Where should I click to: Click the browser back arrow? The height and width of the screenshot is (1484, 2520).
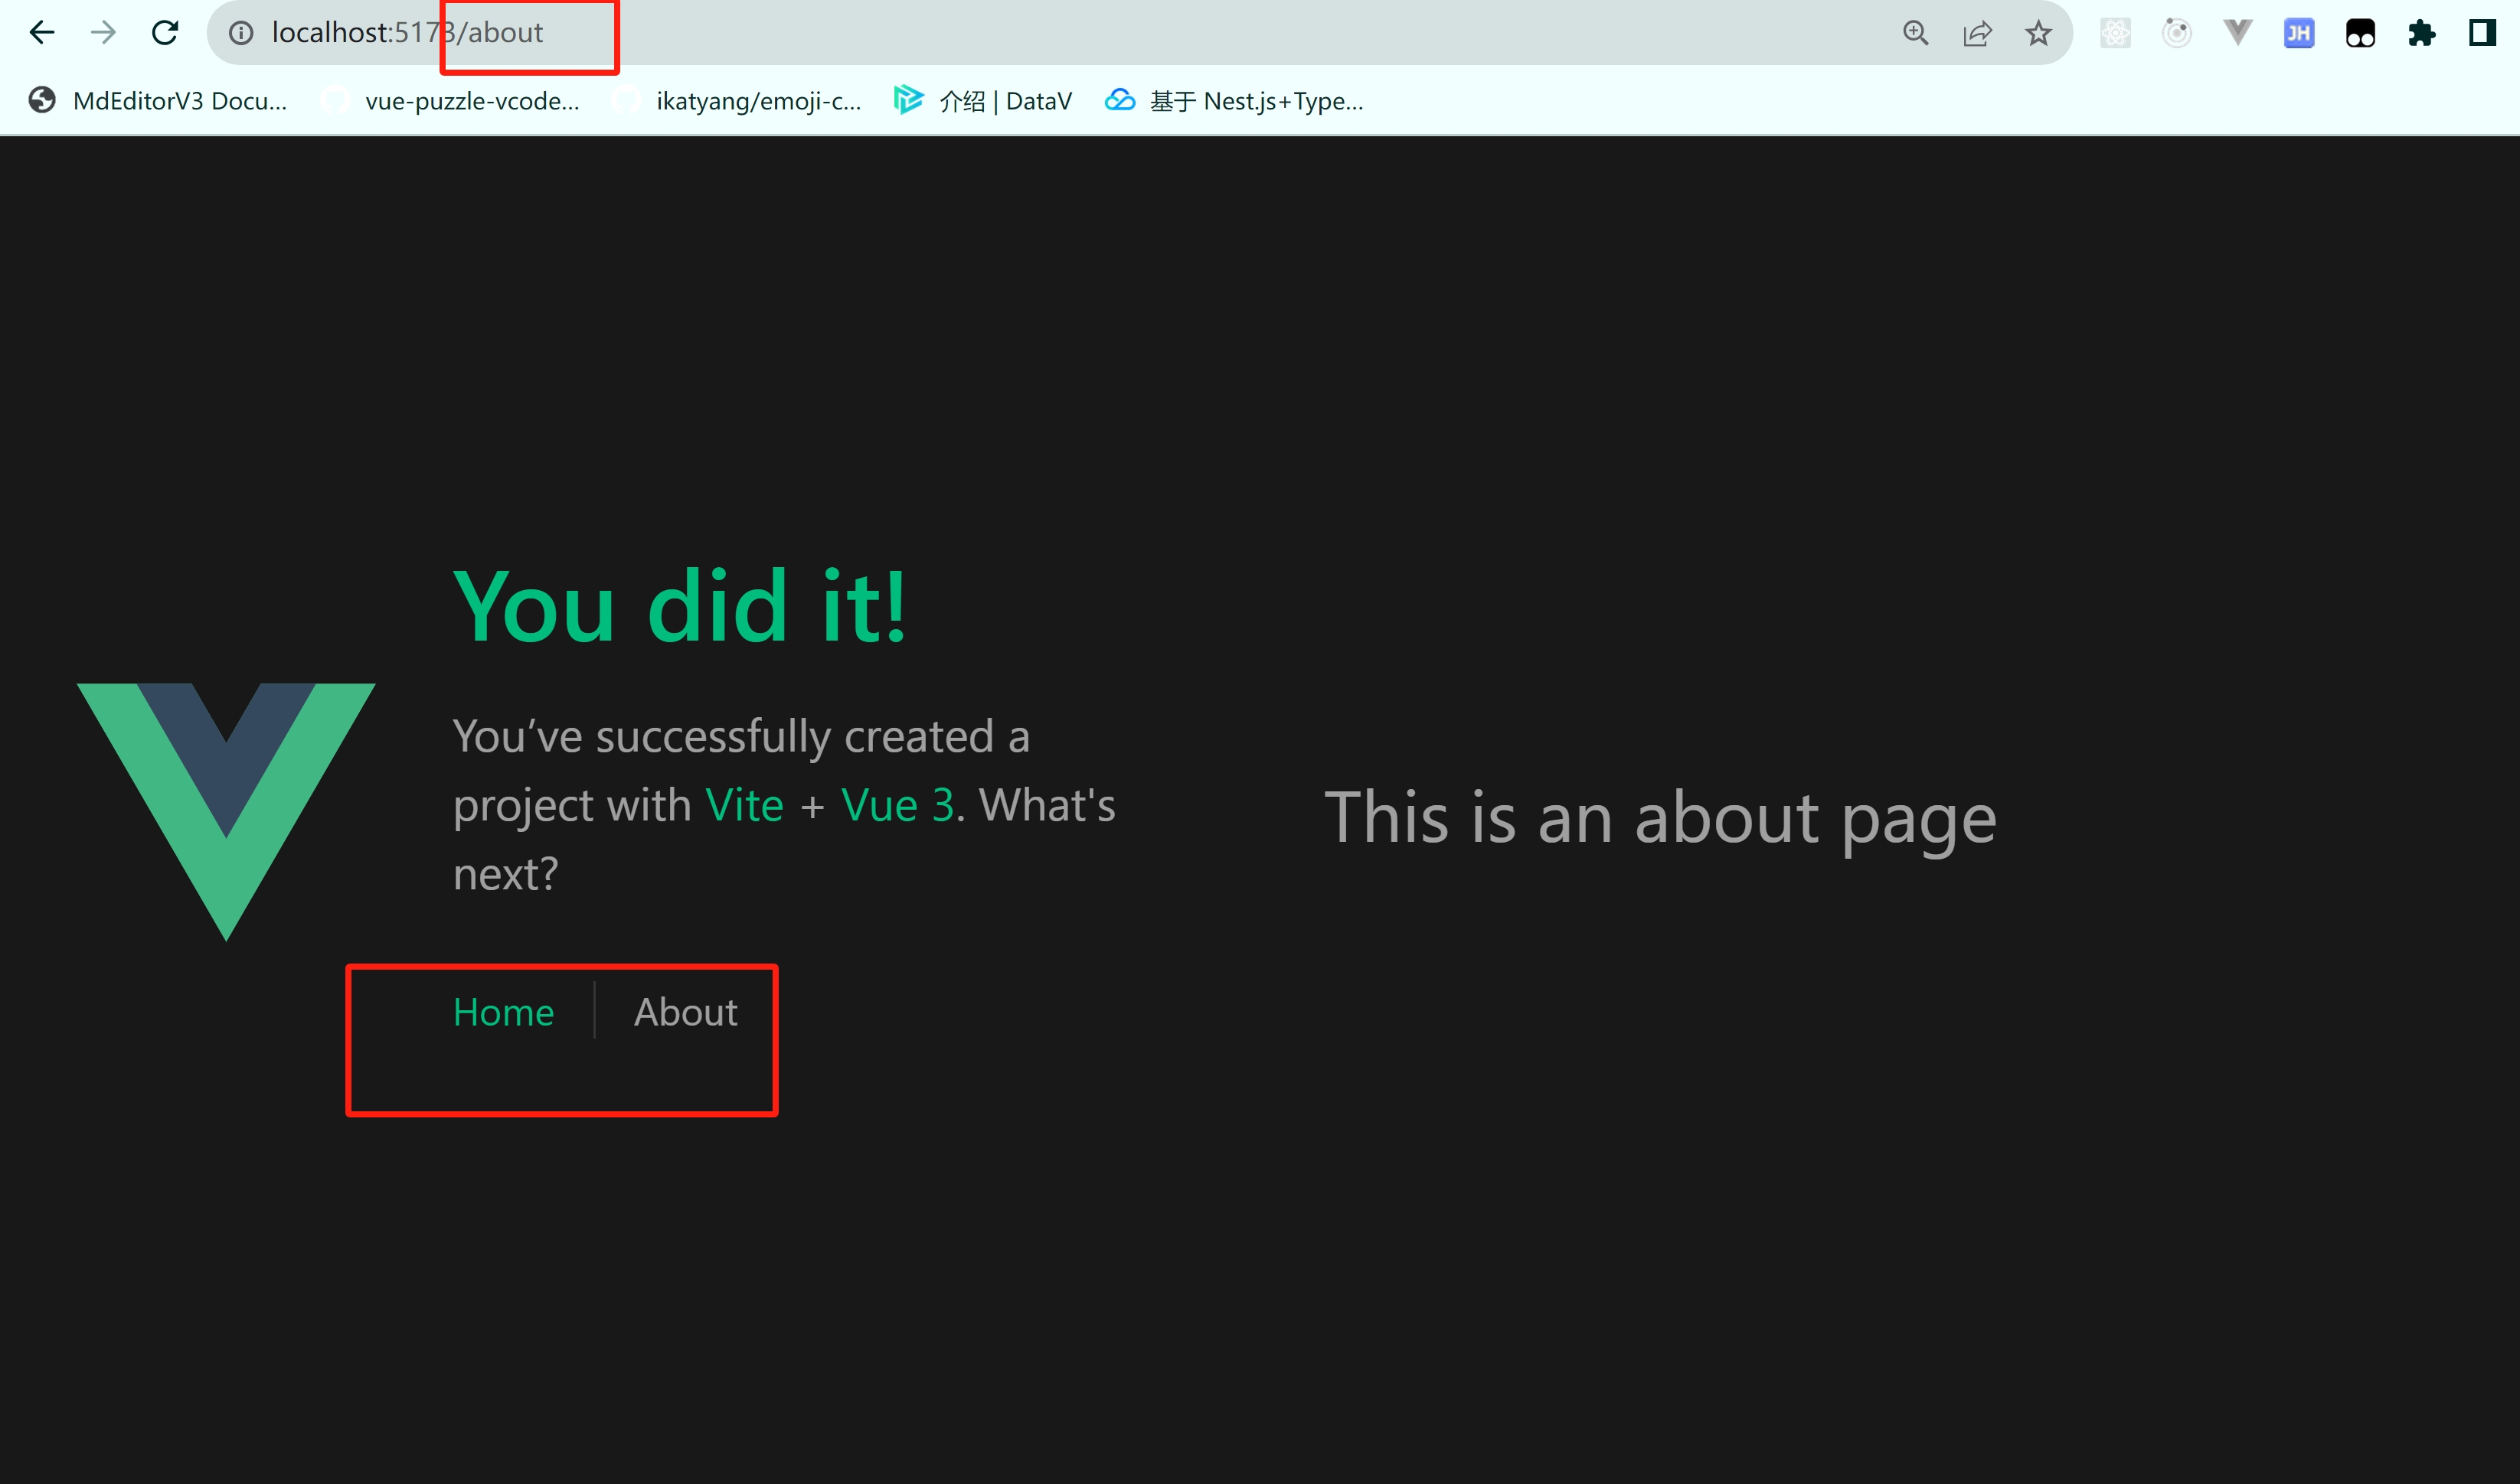tap(42, 33)
